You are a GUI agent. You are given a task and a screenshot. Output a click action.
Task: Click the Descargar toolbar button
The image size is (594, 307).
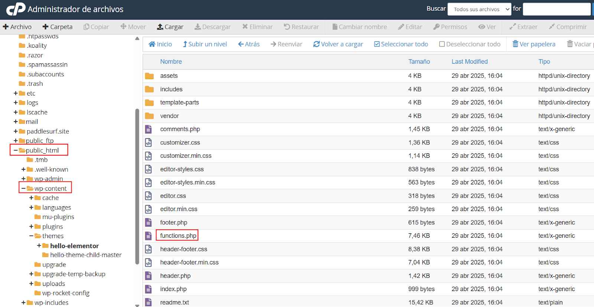pyautogui.click(x=212, y=27)
